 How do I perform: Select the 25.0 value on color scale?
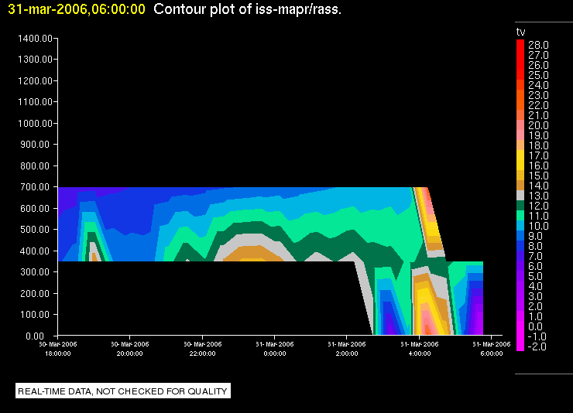[538, 75]
